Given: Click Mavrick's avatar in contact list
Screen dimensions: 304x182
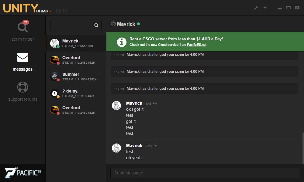Looking at the screenshot, I should click(55, 43).
